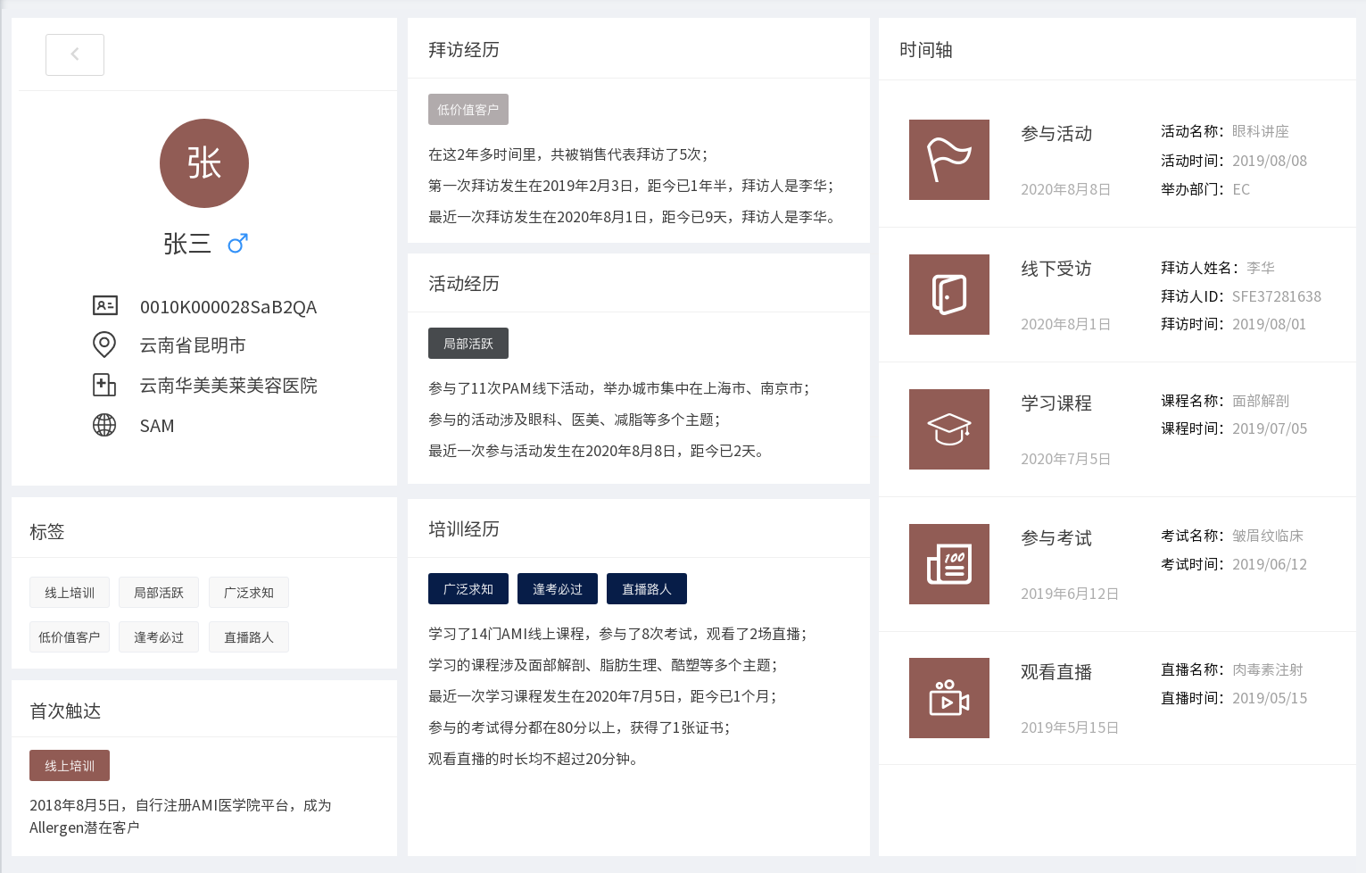
Task: Open the 学习课程 graduation cap icon
Action: click(948, 429)
